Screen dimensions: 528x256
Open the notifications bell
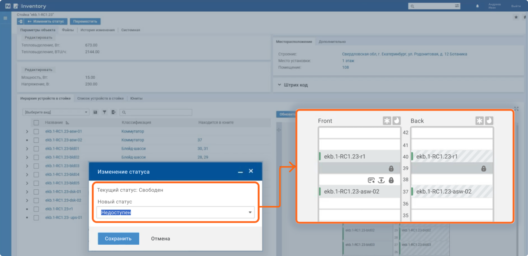(477, 6)
